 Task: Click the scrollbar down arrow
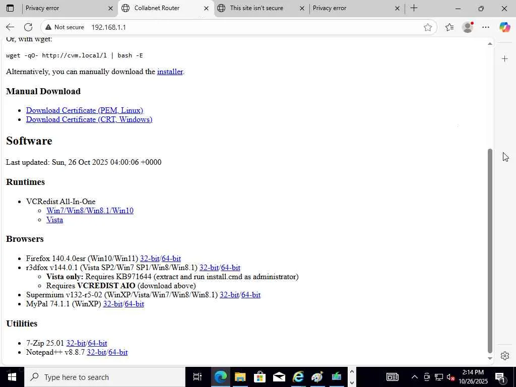point(490,358)
